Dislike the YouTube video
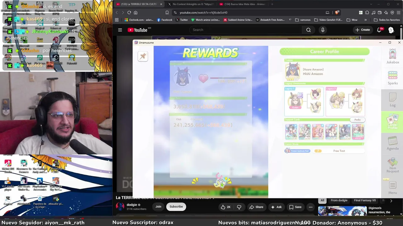 (239, 207)
